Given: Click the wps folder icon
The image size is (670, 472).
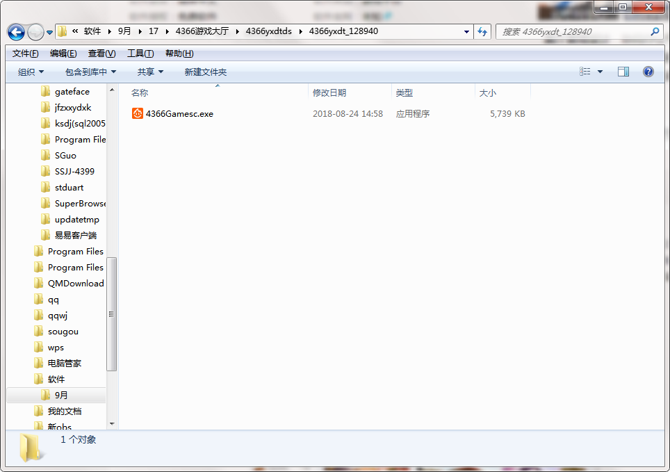Looking at the screenshot, I should click(38, 347).
